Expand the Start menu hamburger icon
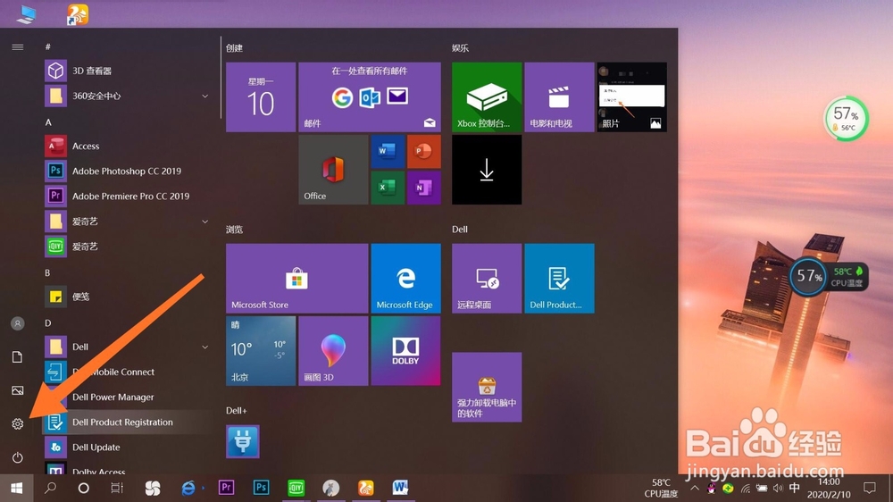893x502 pixels. (x=18, y=47)
